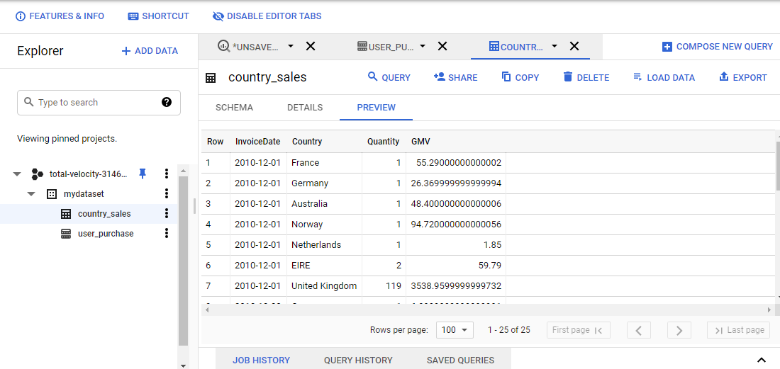Viewport: 780px width, 369px height.
Task: Close the USER_PU... tab
Action: (x=442, y=46)
